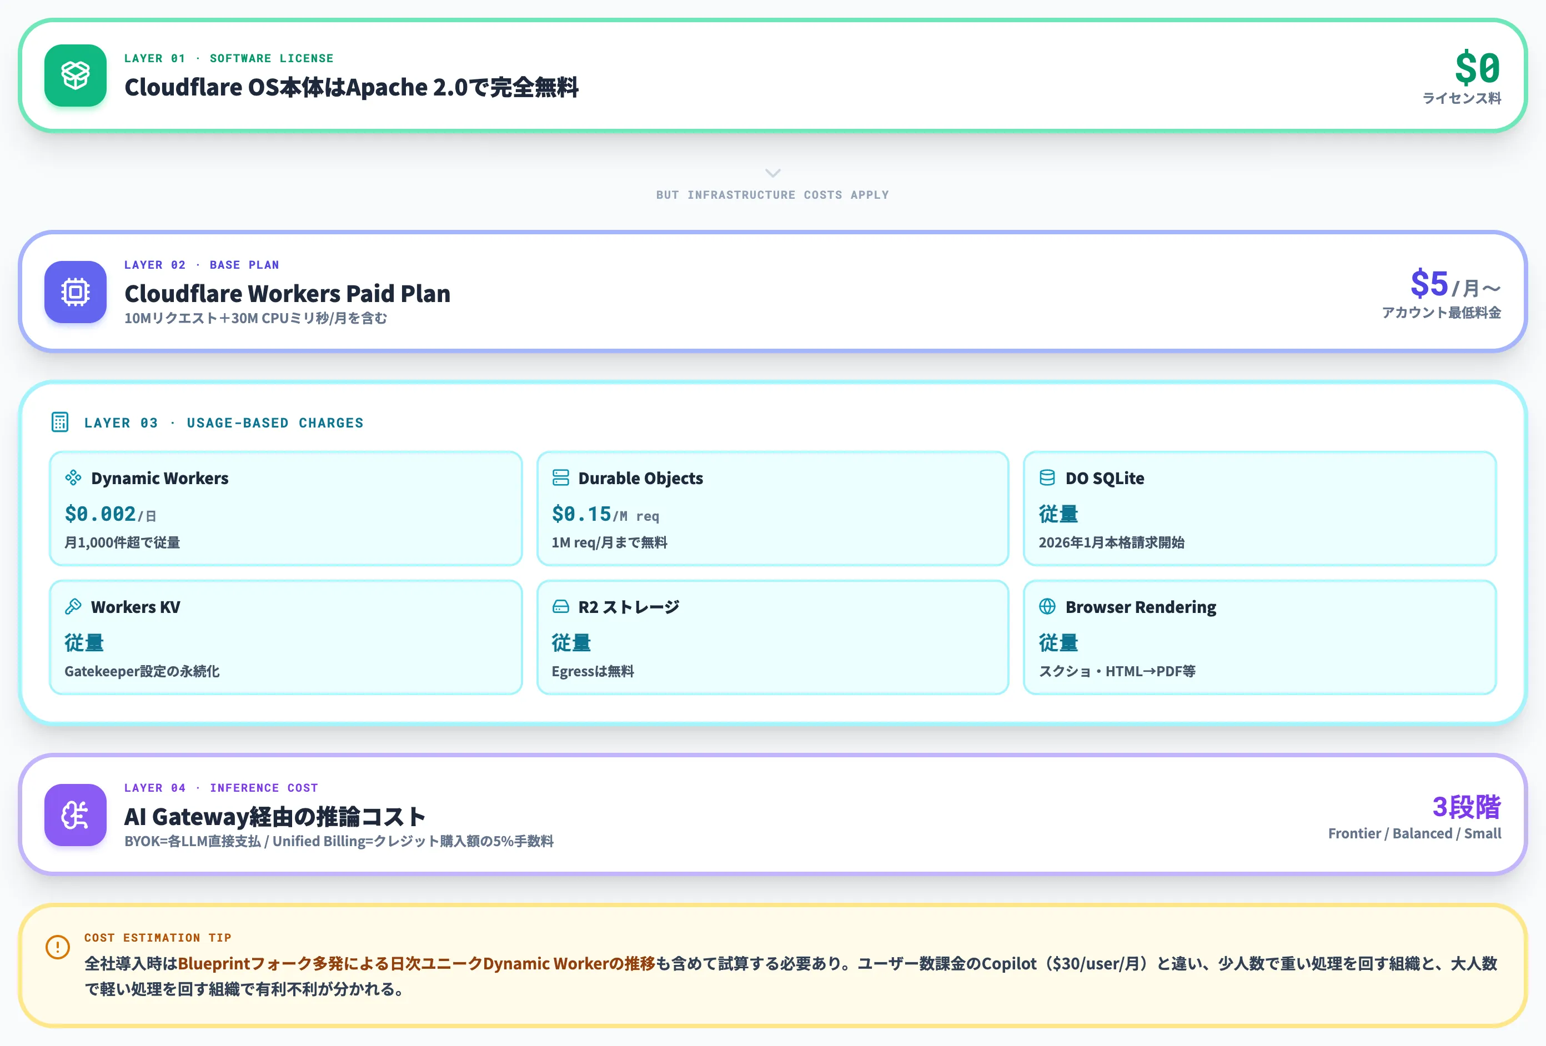Click 'Gatekeeper設定の永続化' note
This screenshot has width=1546, height=1046.
(x=142, y=672)
